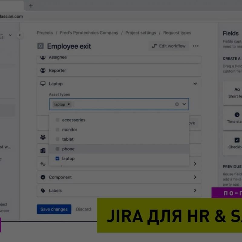The height and width of the screenshot is (242, 242).
Task: Go to Request types breadcrumb
Action: click(177, 33)
